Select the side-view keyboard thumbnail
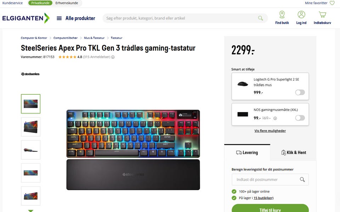340x212 pixels. (30, 150)
